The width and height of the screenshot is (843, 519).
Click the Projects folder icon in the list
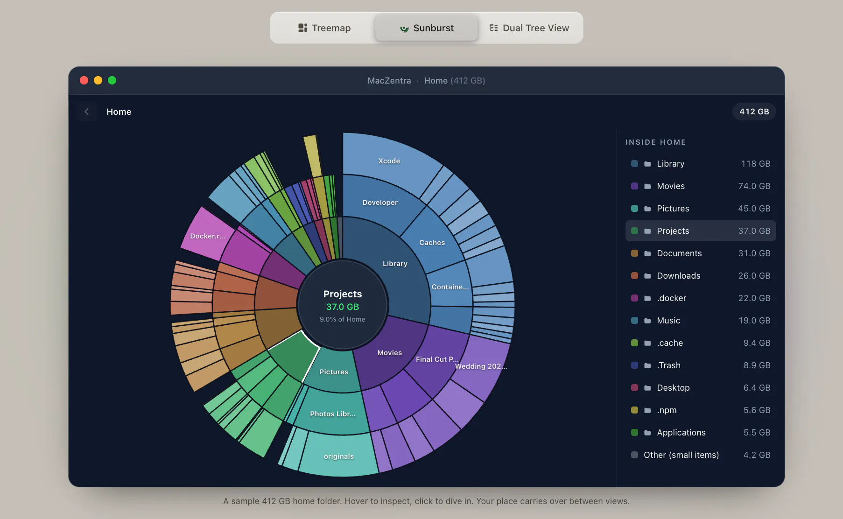647,231
